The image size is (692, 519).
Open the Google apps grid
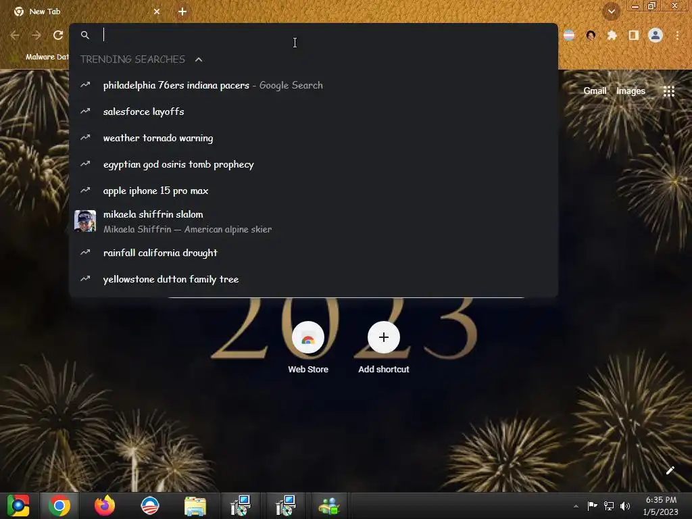(x=668, y=91)
